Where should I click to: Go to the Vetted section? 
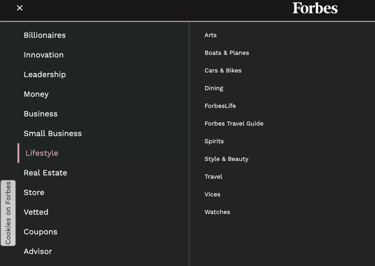36,212
